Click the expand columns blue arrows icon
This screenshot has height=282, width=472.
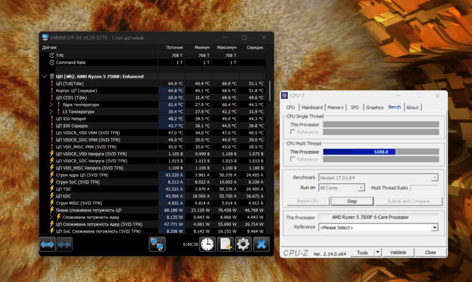(47, 244)
